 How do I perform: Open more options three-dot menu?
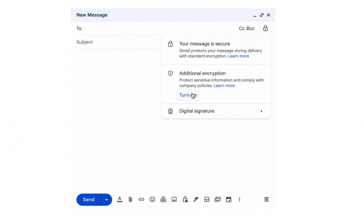tap(240, 199)
